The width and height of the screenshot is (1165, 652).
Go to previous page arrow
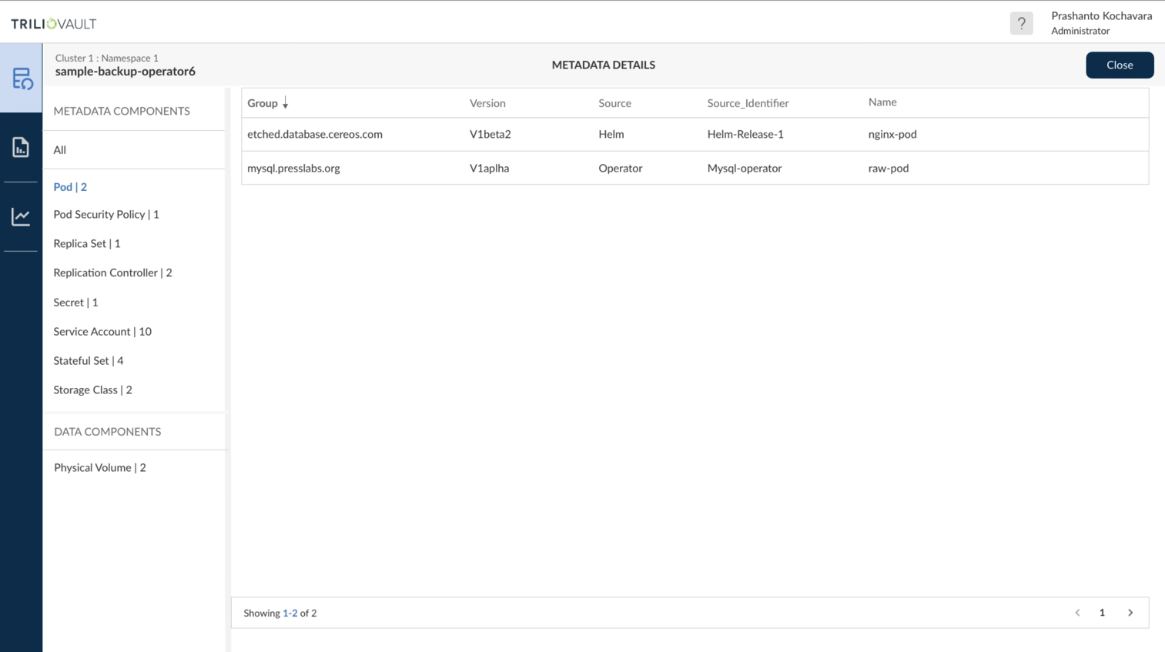coord(1077,613)
